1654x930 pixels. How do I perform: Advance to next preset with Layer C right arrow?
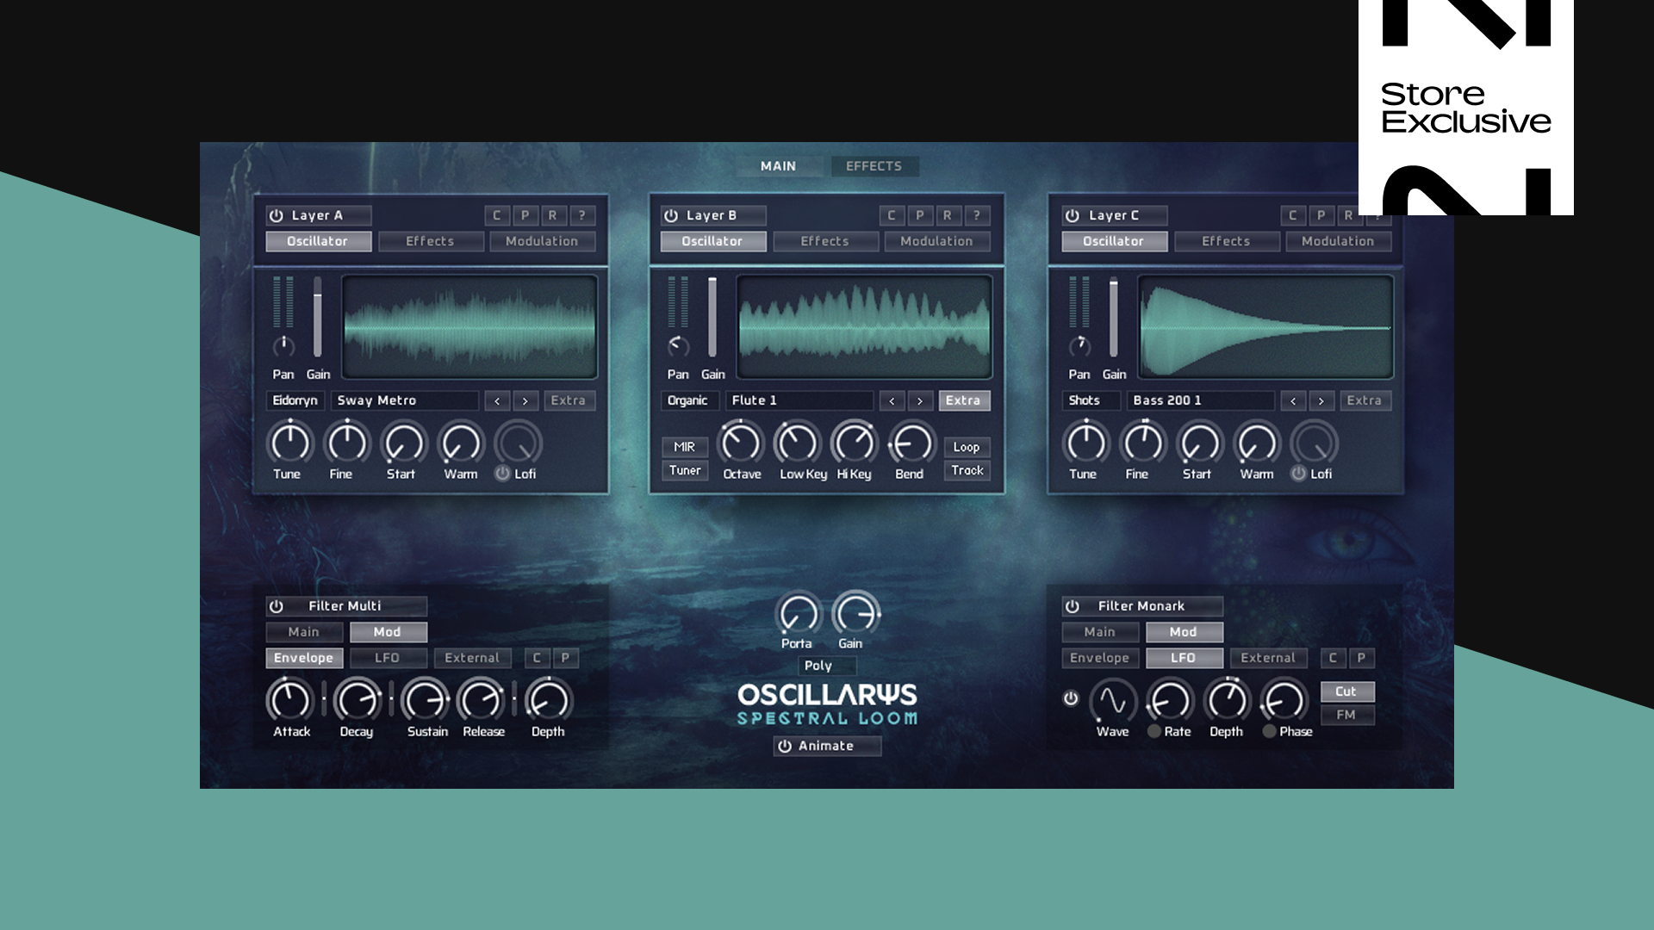[1321, 400]
